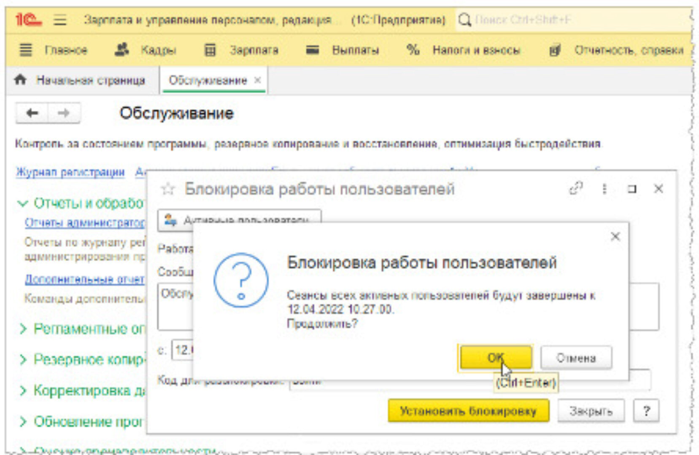This screenshot has height=455, width=699.
Task: Copy link to the Блокировка form
Action: point(576,189)
